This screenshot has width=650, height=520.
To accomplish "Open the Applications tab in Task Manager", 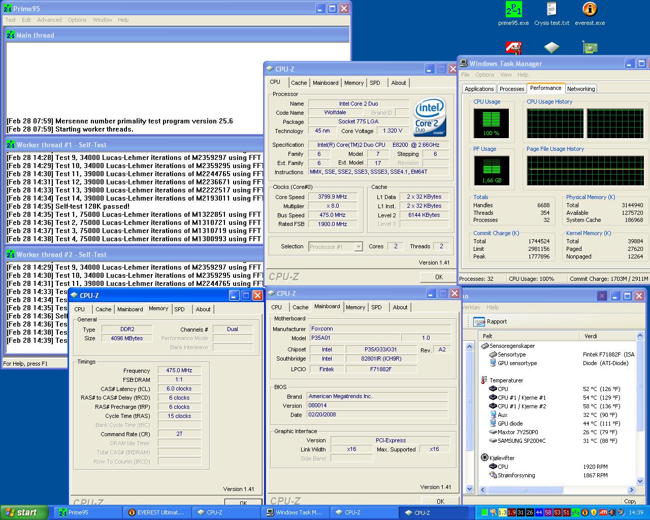I will coord(479,89).
